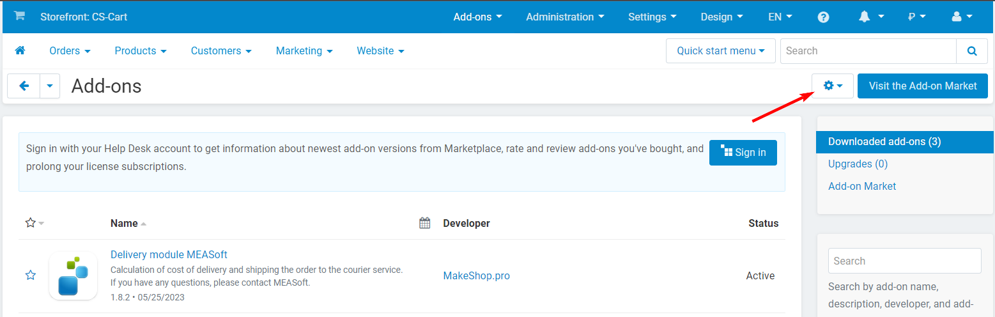Click the calendar icon column header
Screen dimensions: 995x317
[424, 223]
